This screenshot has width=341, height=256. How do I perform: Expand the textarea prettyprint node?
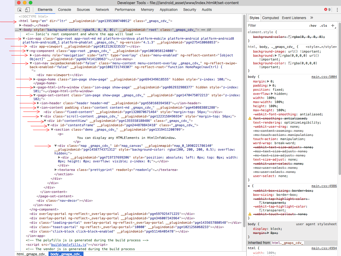click(x=56, y=170)
